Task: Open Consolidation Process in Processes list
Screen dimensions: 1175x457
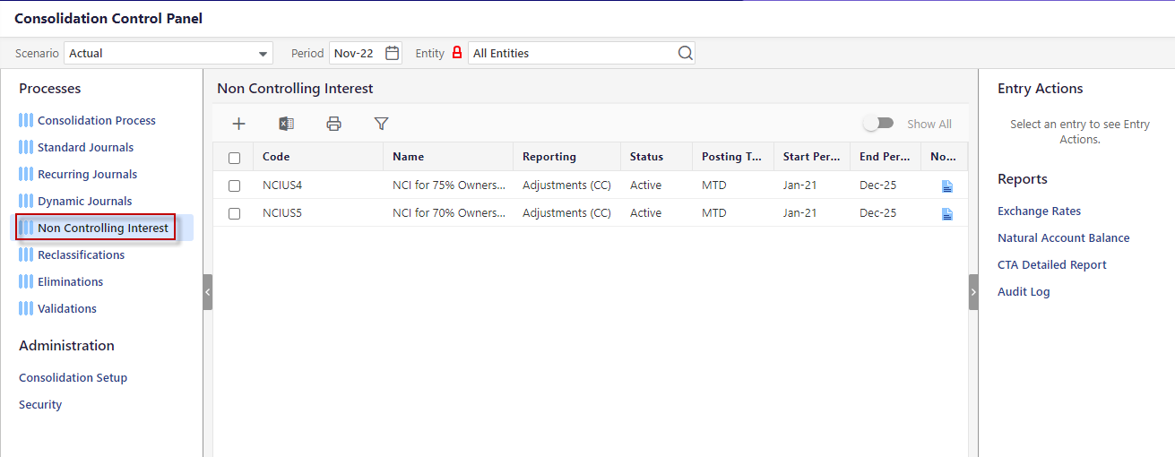Action: click(x=96, y=121)
